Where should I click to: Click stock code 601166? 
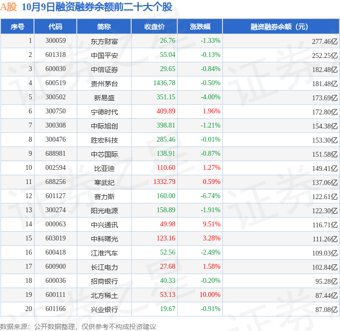coord(55,309)
